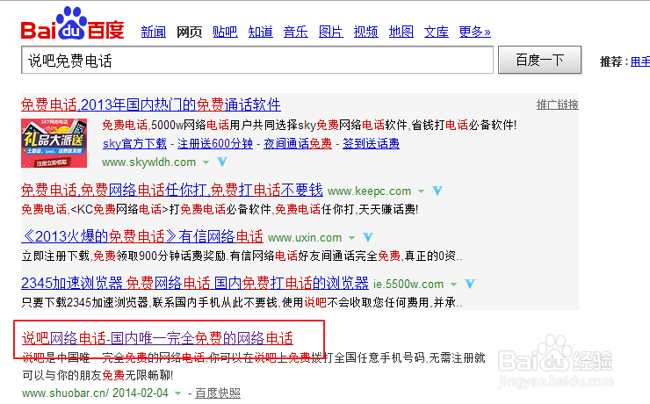Open the 《2013火爆的免费电话》有信网络电话 result
This screenshot has height=404, width=650.
(x=142, y=236)
